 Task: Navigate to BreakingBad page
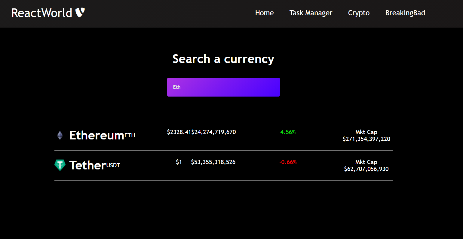[x=405, y=13]
